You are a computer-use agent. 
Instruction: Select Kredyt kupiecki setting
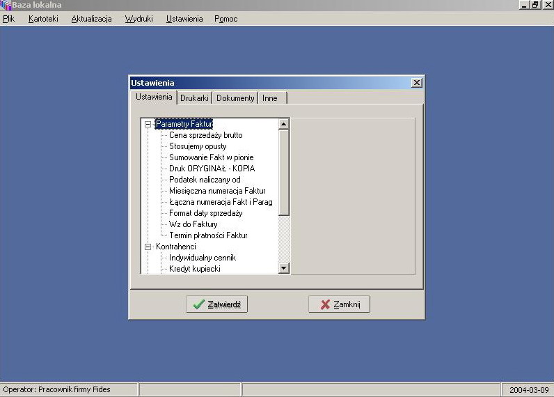pyautogui.click(x=195, y=269)
